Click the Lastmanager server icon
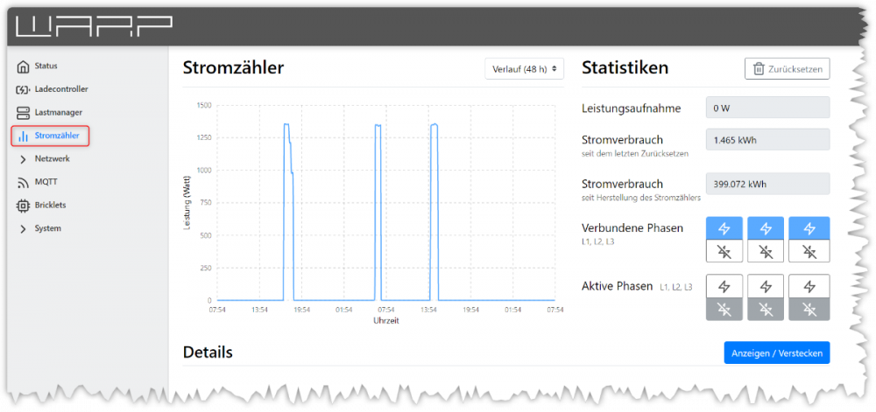 (x=24, y=113)
